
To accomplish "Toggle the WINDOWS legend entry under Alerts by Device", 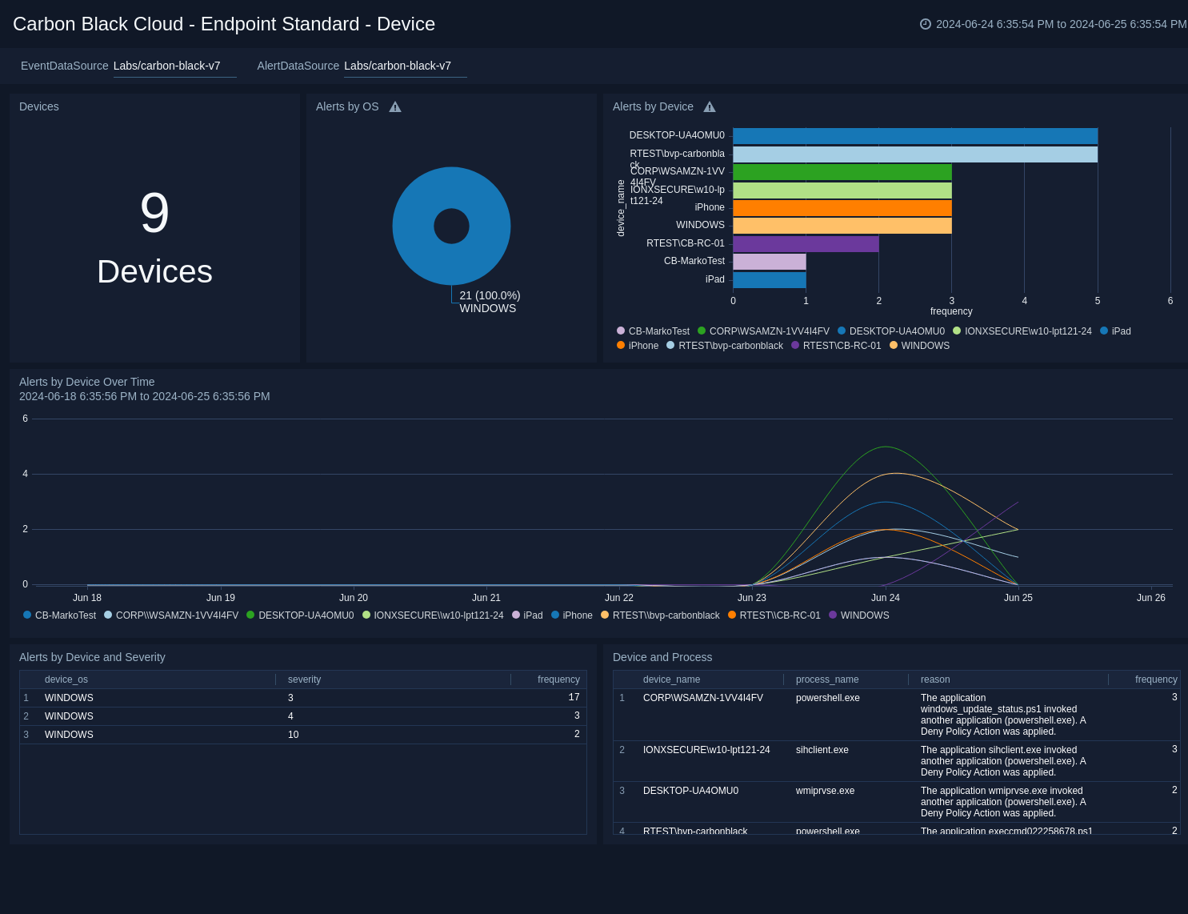I will [919, 345].
